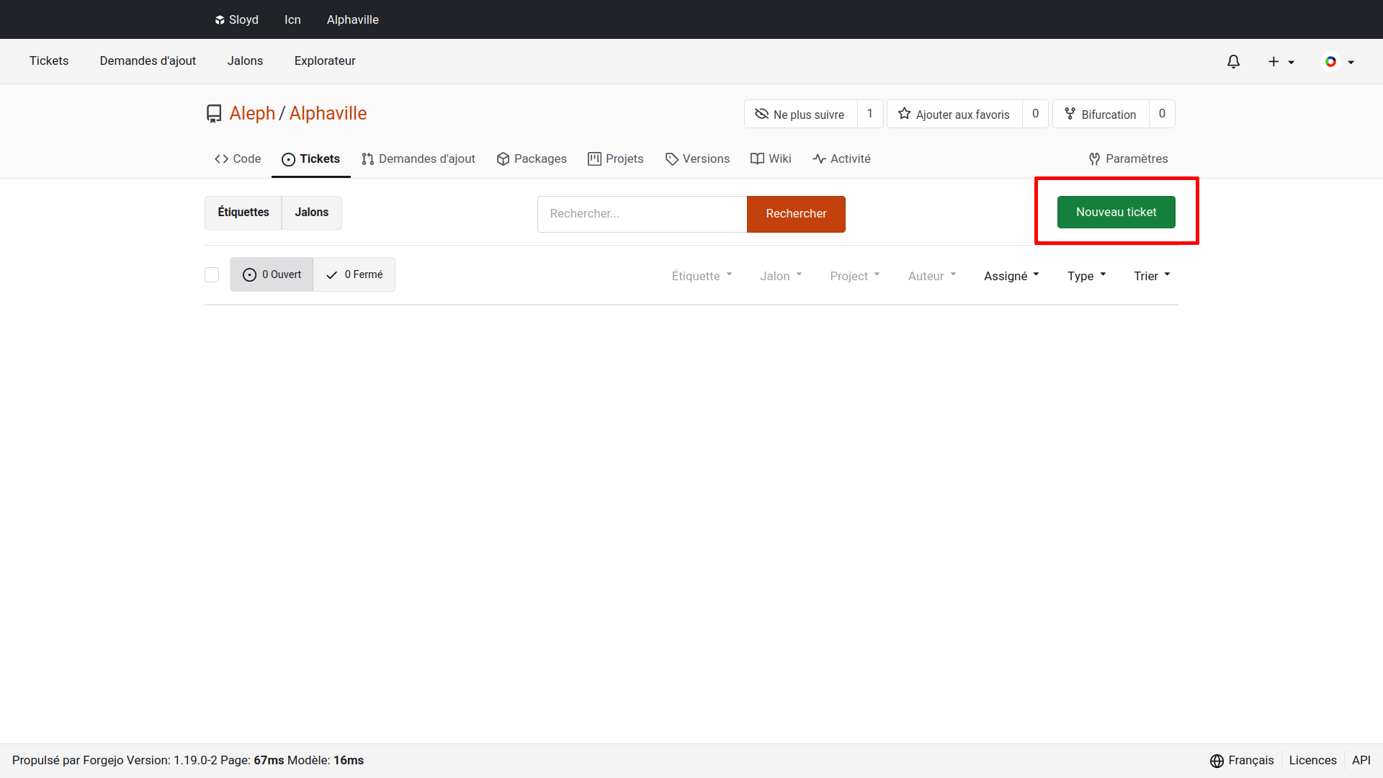Open the Packages tab
The image size is (1383, 778).
click(x=532, y=158)
